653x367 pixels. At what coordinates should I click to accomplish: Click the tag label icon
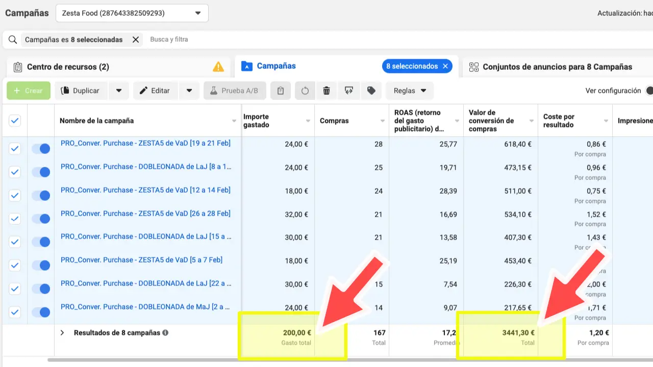tap(371, 91)
